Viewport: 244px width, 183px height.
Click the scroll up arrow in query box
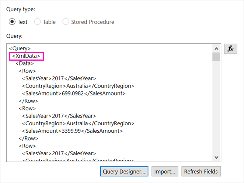click(216, 49)
